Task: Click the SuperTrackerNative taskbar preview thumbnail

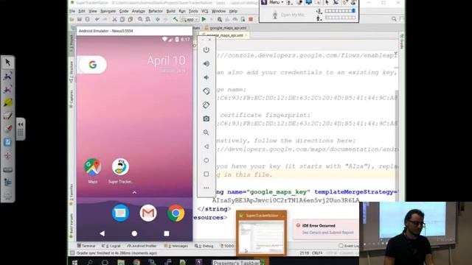Action: click(261, 233)
